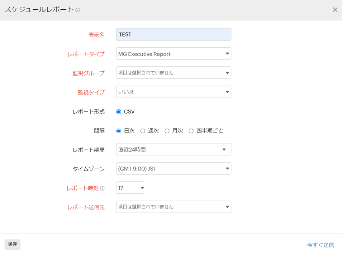Set interval to 月次

[x=167, y=131]
